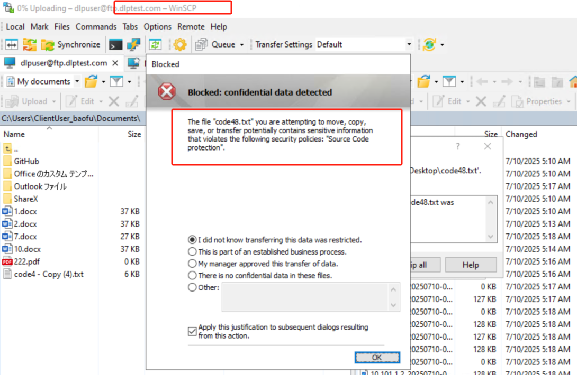The image size is (577, 375).
Task: Select 'My manager approved this transfer' option
Action: pyautogui.click(x=192, y=264)
